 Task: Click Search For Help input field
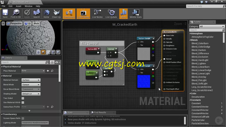(204, 6)
